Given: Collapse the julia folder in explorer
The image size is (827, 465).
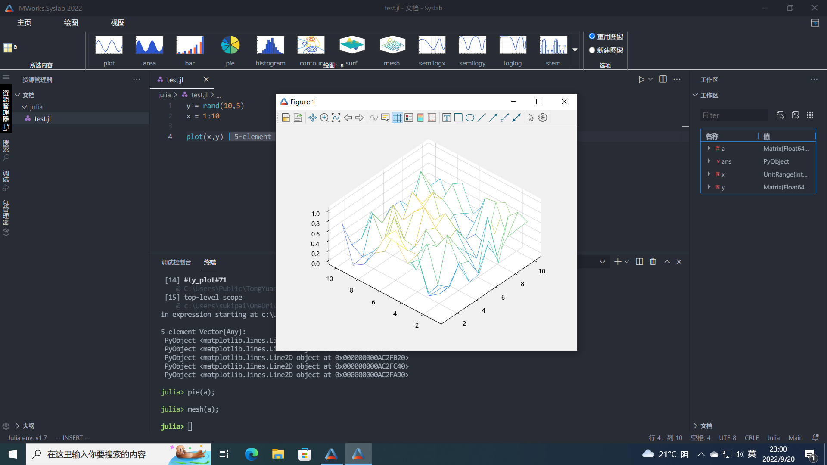Looking at the screenshot, I should [25, 107].
